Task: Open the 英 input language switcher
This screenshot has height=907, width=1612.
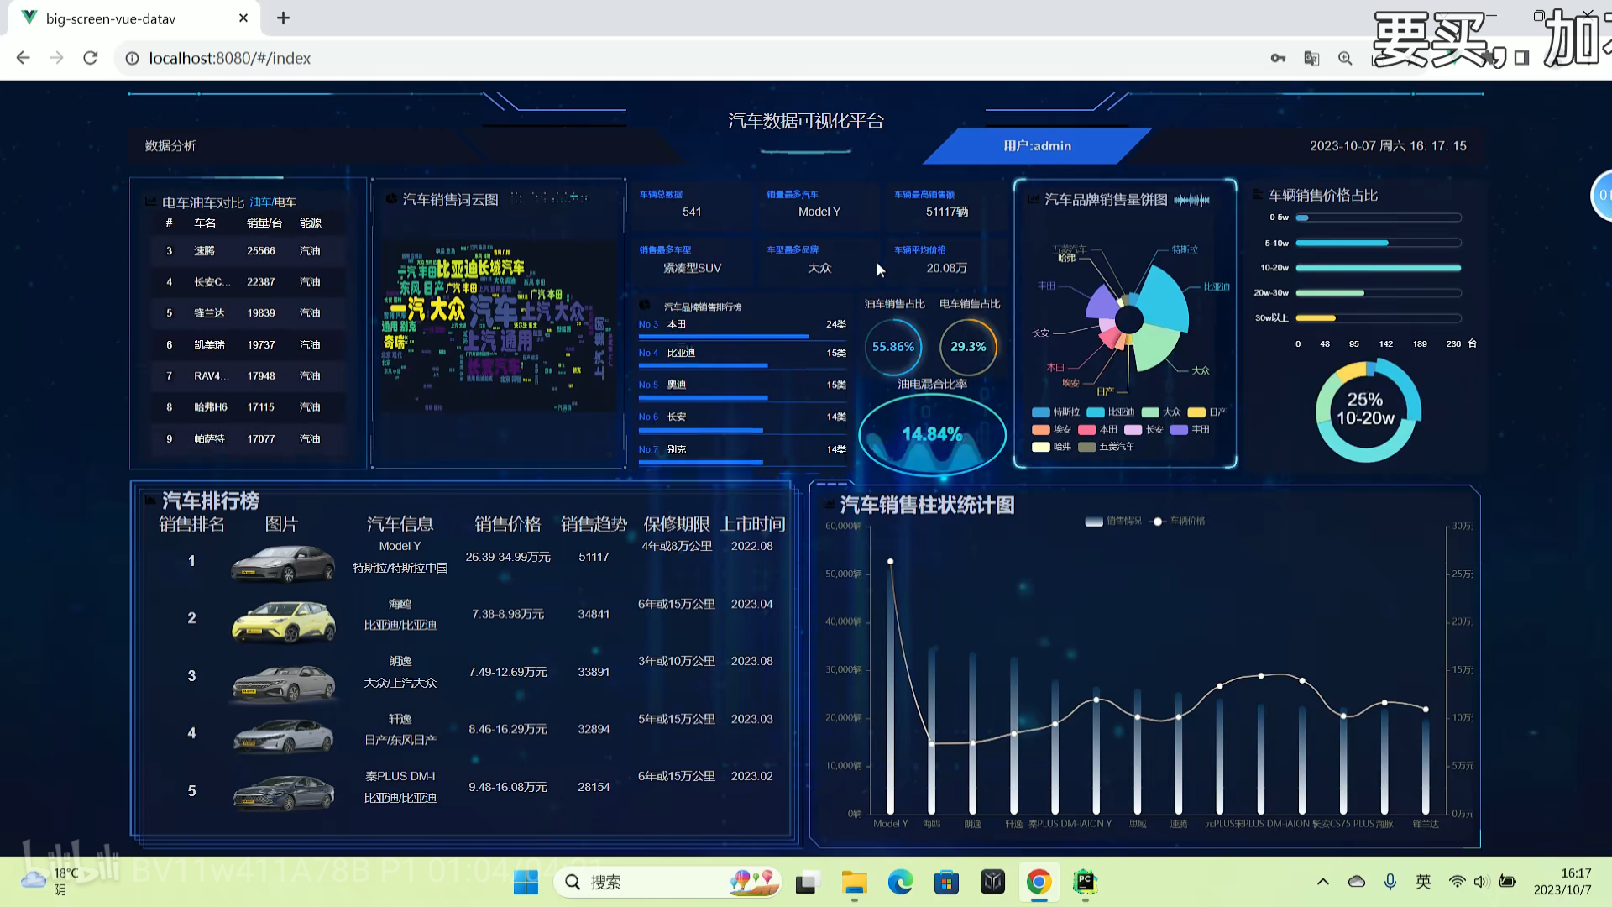Action: (x=1423, y=882)
